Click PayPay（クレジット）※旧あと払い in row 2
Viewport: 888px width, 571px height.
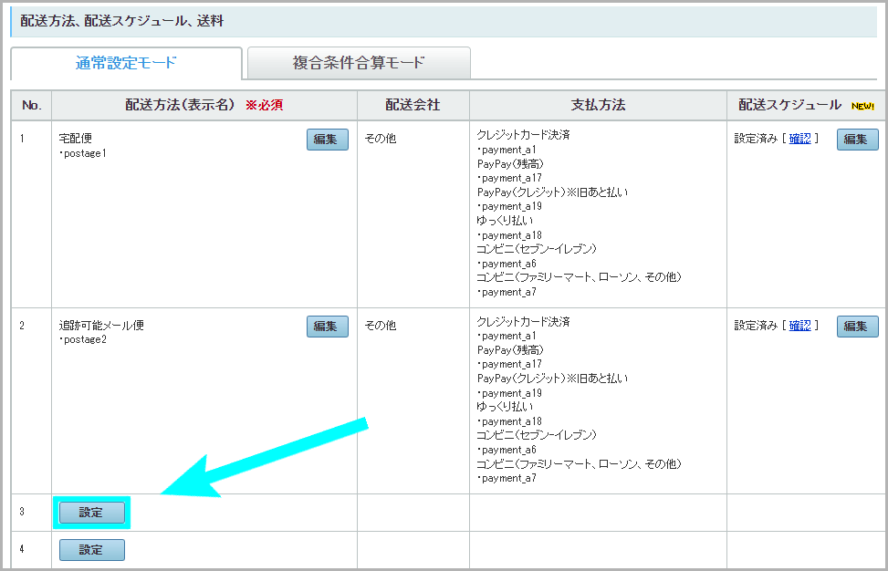552,378
